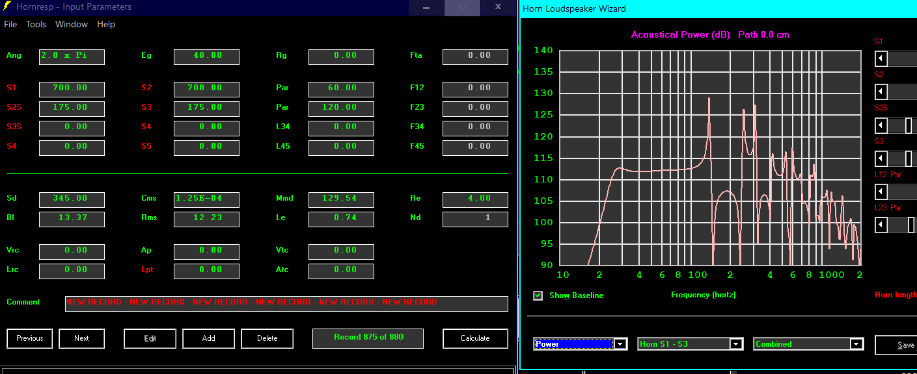The image size is (917, 374).
Task: Click the Previous record button
Action: 30,338
